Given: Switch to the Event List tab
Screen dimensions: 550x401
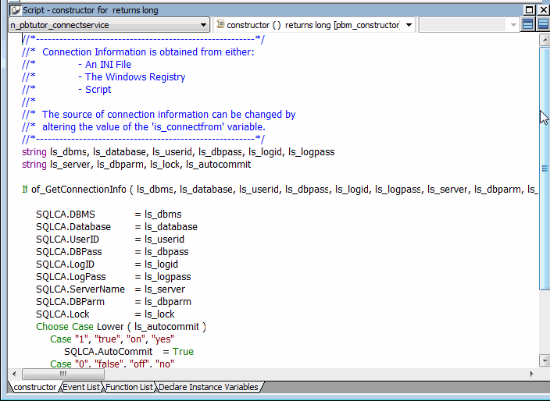Looking at the screenshot, I should [81, 387].
